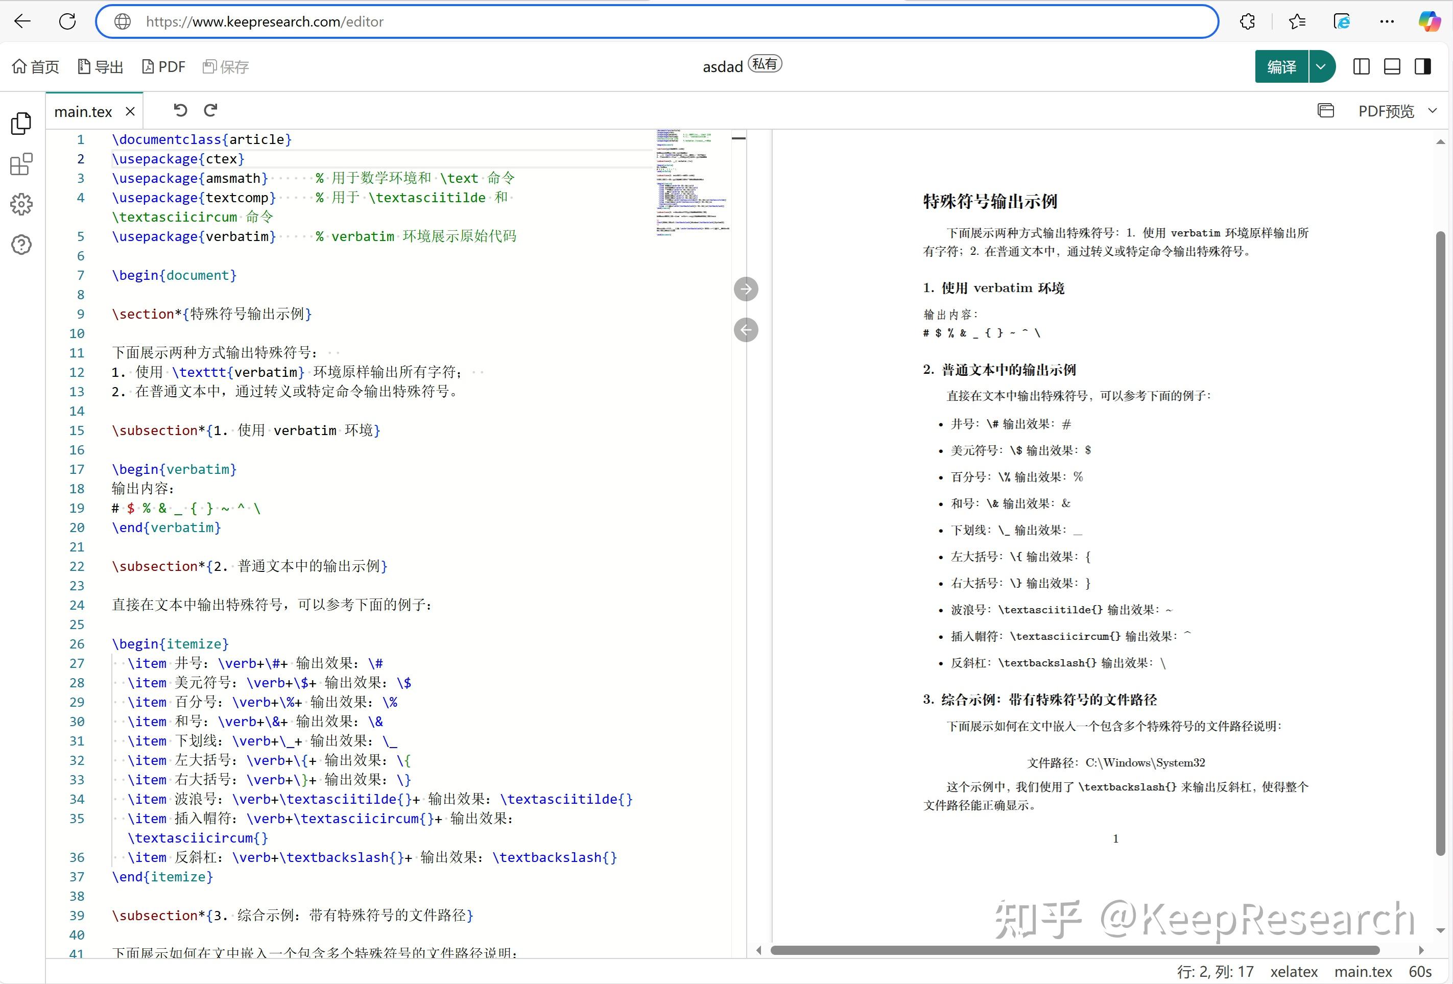Sync editor position to PDF with right arrow
The image size is (1453, 984).
point(746,289)
